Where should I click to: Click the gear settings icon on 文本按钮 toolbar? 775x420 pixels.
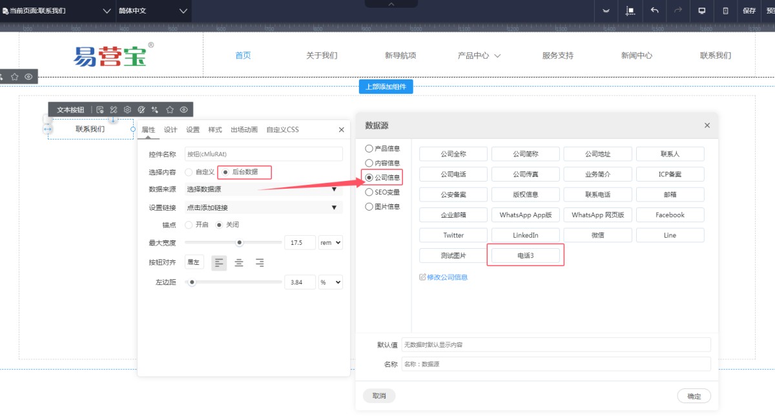pos(127,110)
